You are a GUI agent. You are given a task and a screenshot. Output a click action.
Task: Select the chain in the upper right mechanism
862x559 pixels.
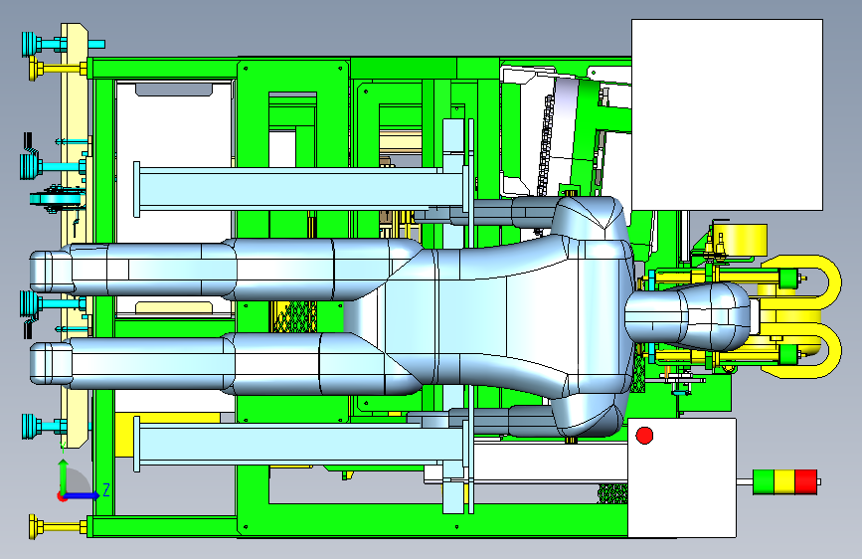(x=546, y=146)
